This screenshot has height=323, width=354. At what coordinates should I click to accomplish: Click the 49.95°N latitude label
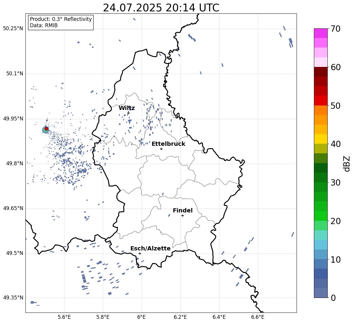[13, 119]
